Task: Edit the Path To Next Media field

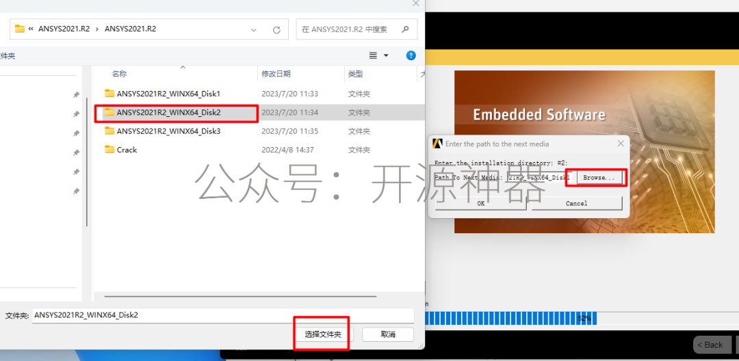Action: (x=540, y=178)
